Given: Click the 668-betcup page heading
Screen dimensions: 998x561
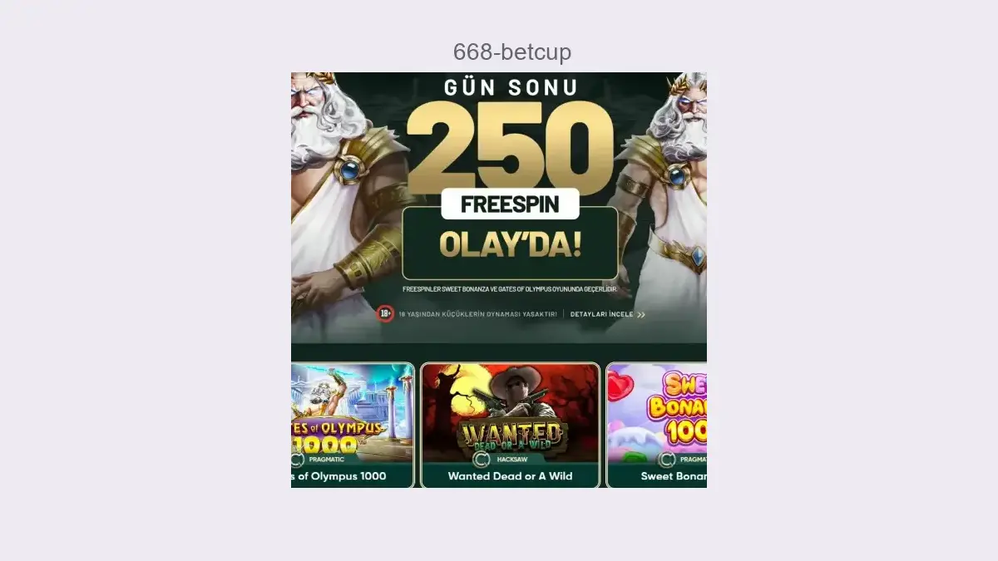Looking at the screenshot, I should pos(512,52).
